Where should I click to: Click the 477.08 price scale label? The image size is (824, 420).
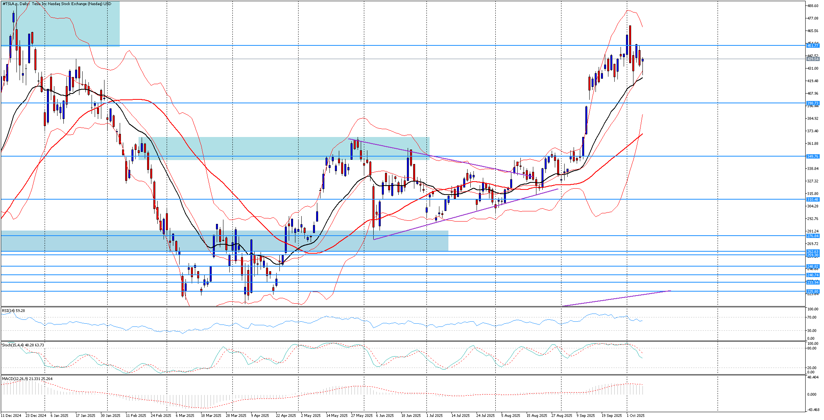[x=813, y=18]
